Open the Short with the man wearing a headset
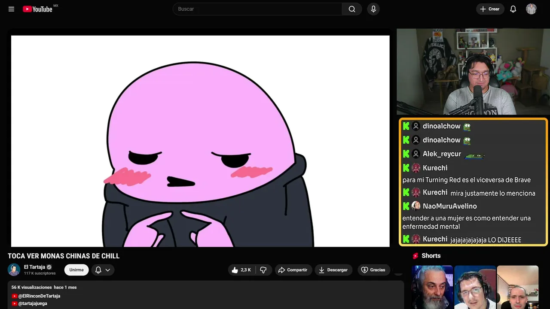Viewport: 550px width, 309px height. [475, 287]
